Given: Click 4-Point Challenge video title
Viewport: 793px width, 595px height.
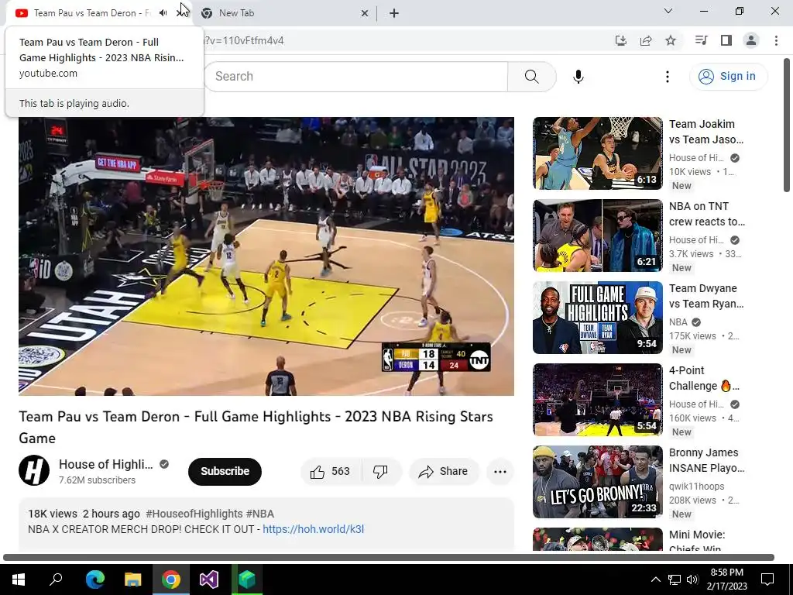Looking at the screenshot, I should click(704, 378).
